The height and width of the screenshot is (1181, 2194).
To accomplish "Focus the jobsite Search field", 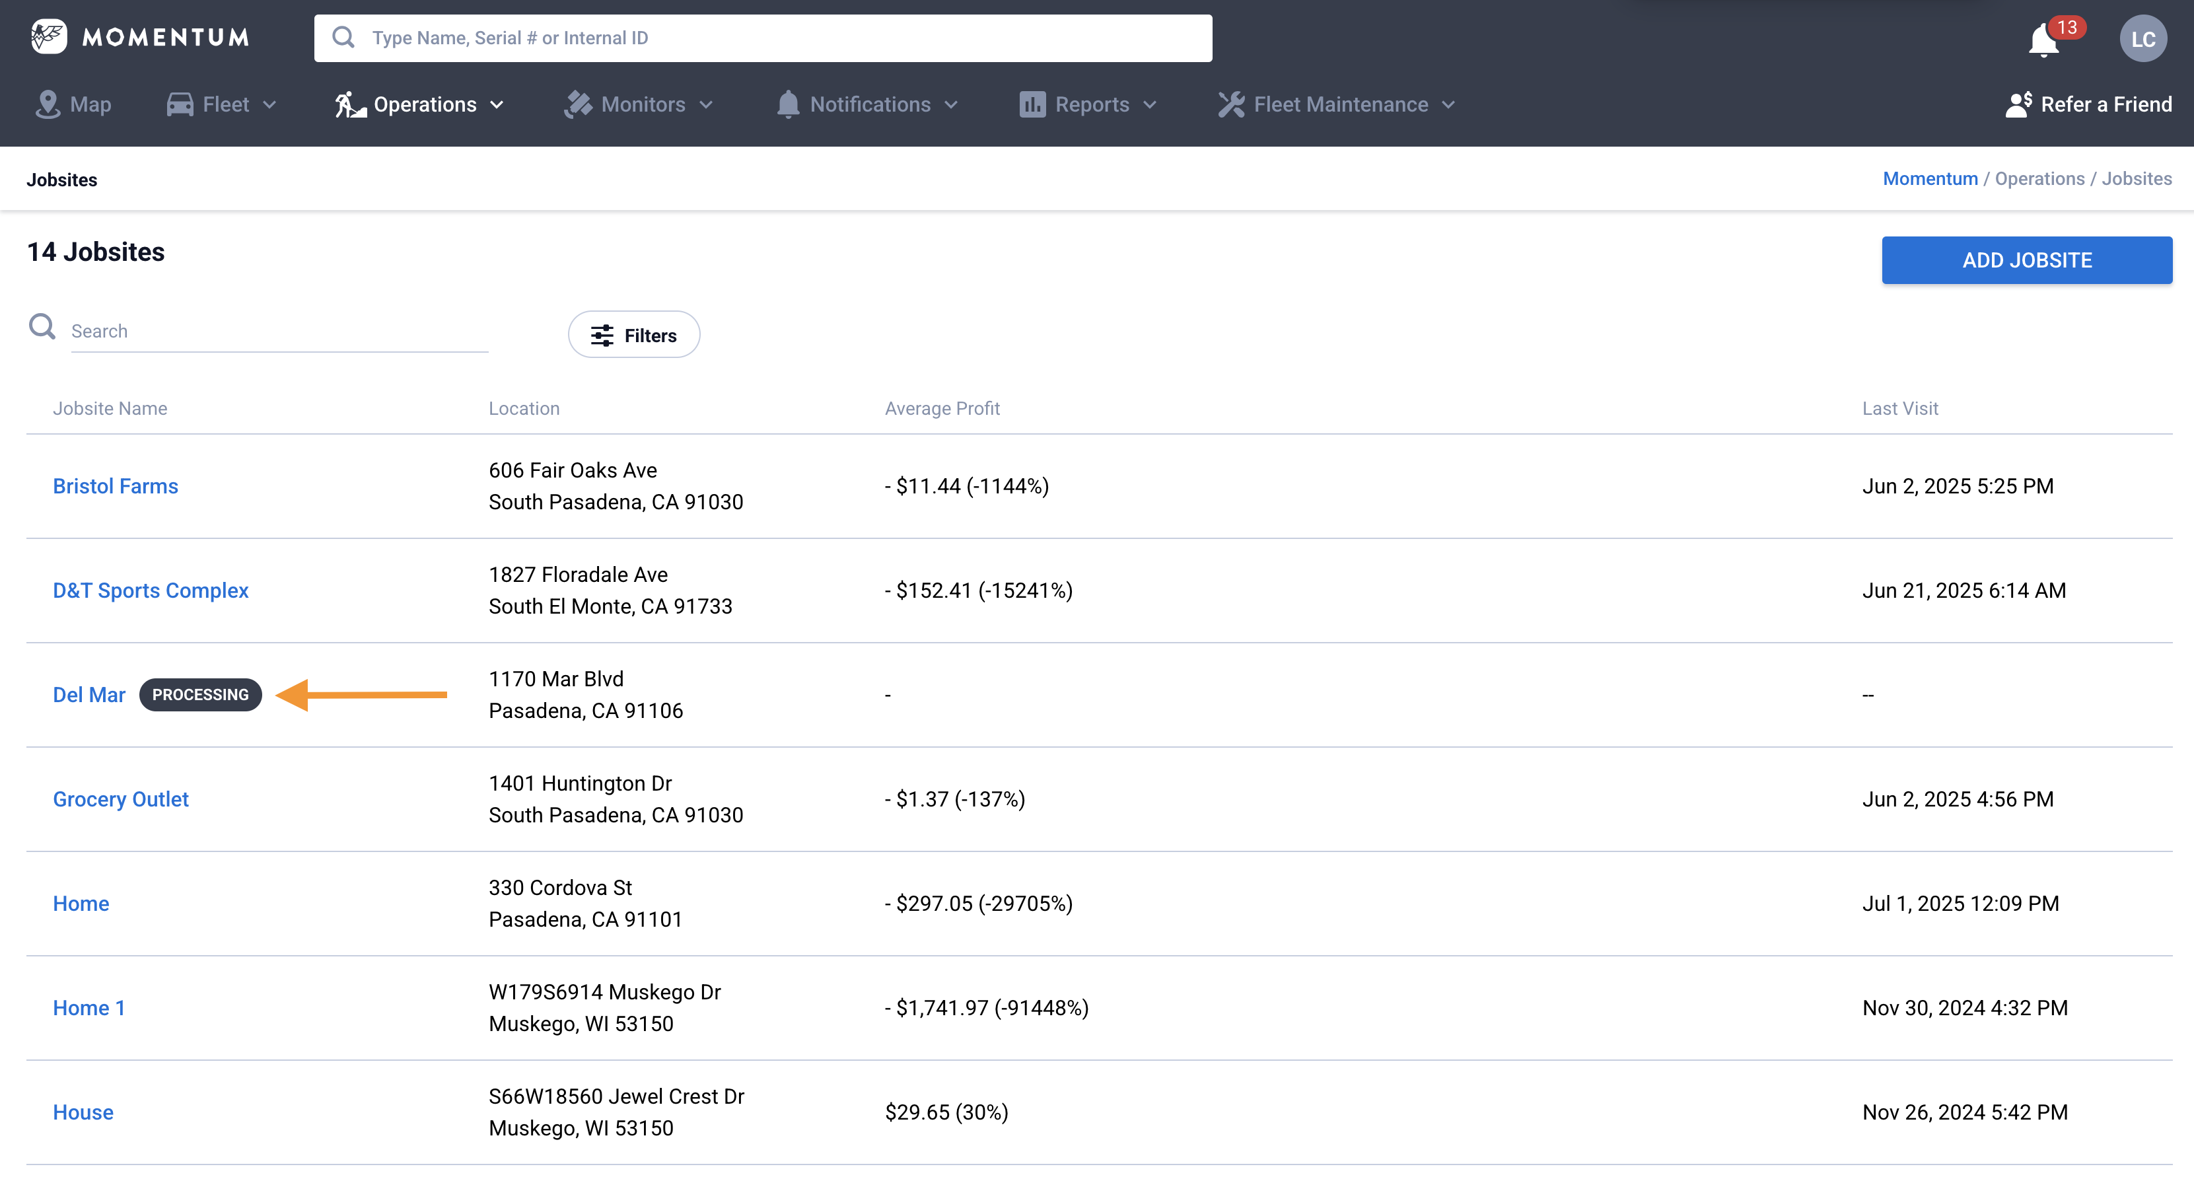I will 277,332.
